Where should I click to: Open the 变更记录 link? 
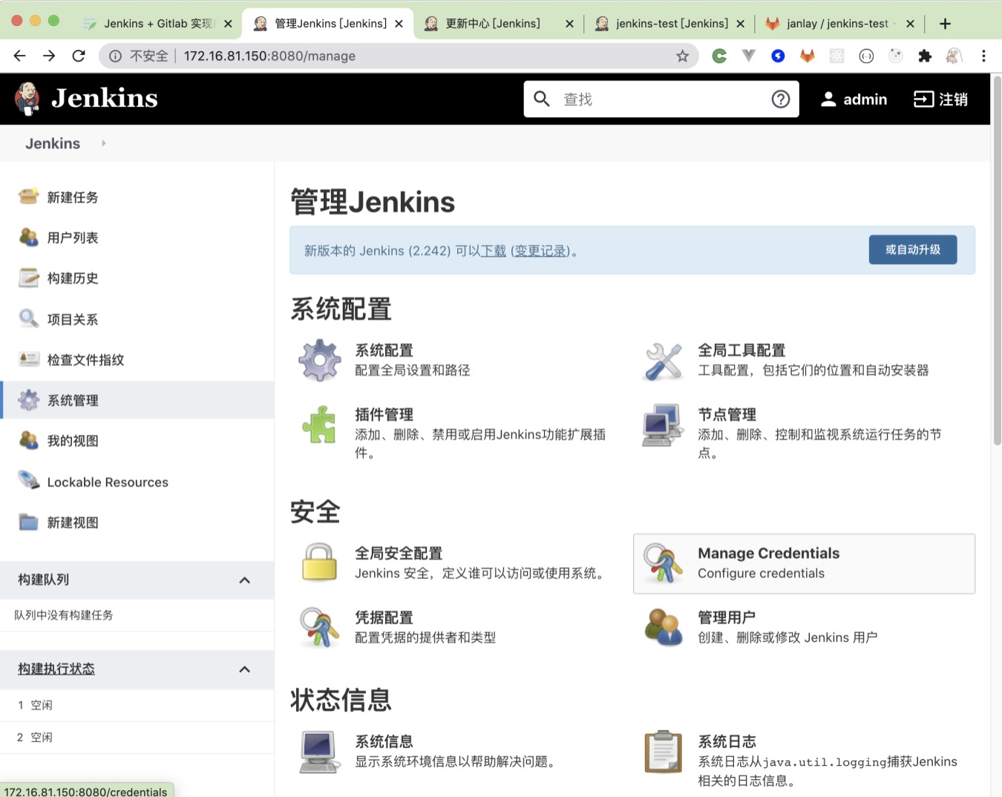pos(540,251)
